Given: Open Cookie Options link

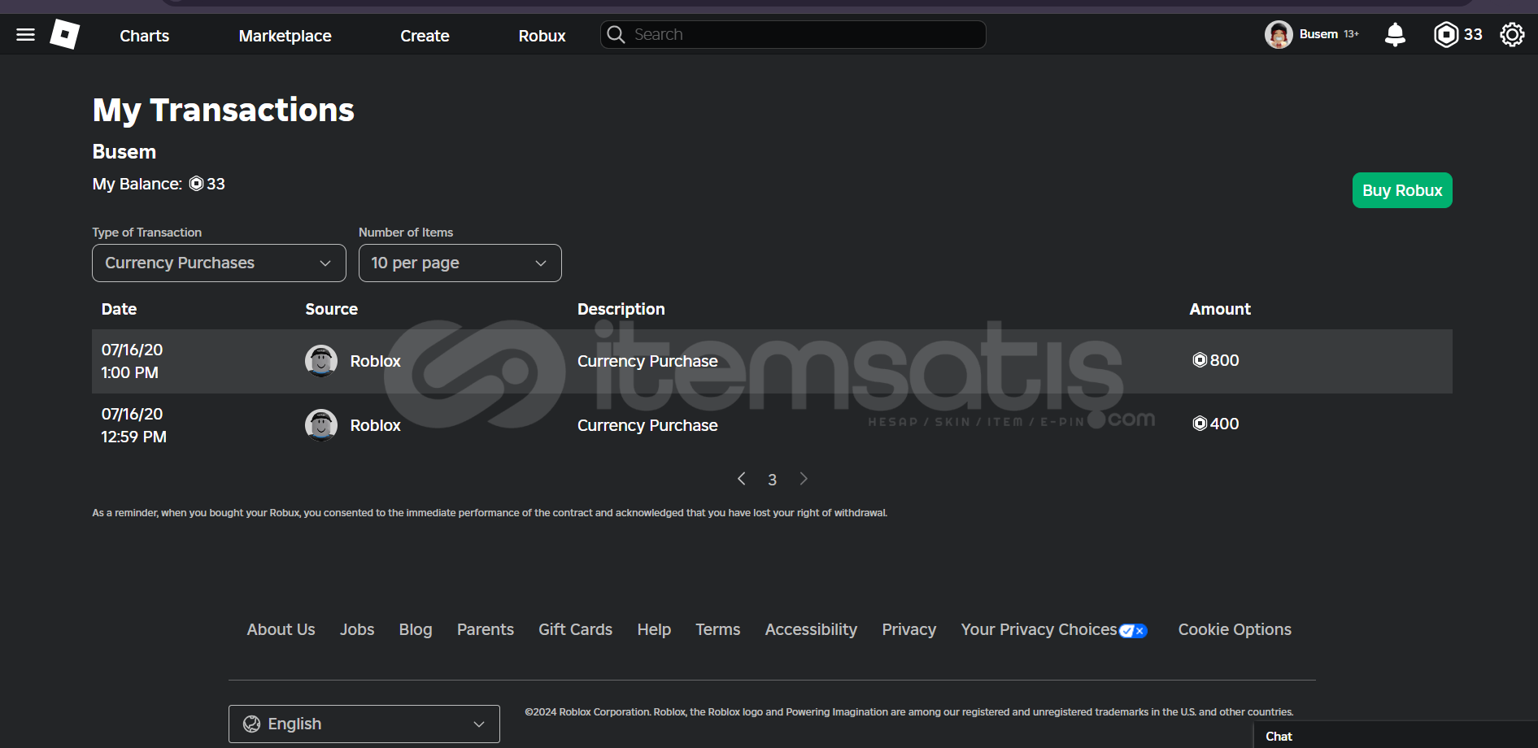Looking at the screenshot, I should [1235, 630].
